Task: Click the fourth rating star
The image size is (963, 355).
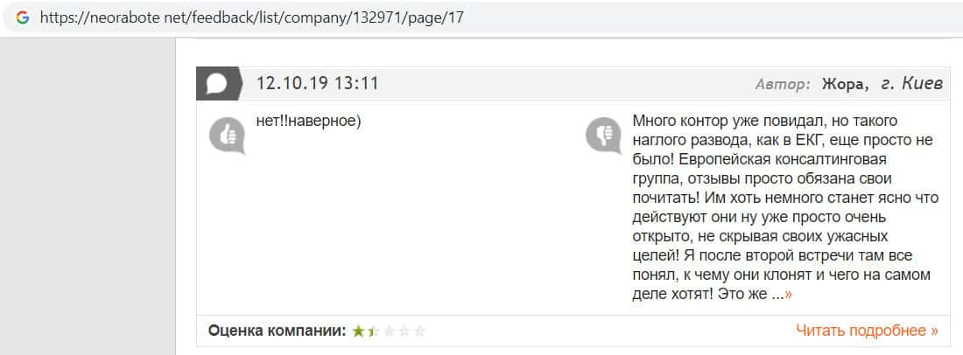Action: 404,331
